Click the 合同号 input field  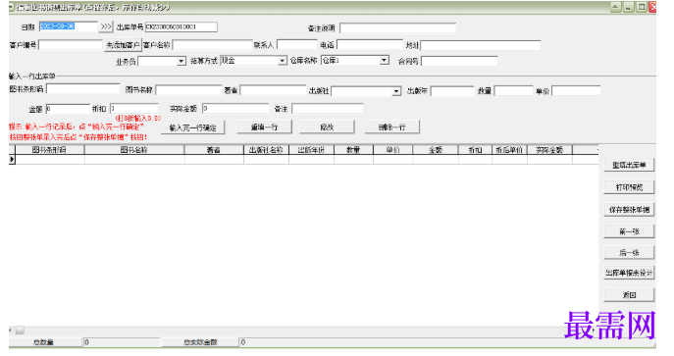[459, 62]
